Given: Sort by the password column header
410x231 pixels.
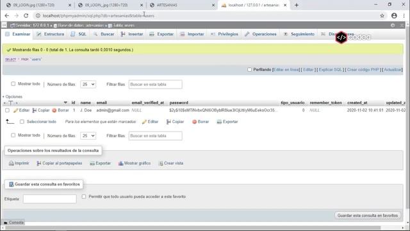Looking at the screenshot, I should [x=179, y=103].
